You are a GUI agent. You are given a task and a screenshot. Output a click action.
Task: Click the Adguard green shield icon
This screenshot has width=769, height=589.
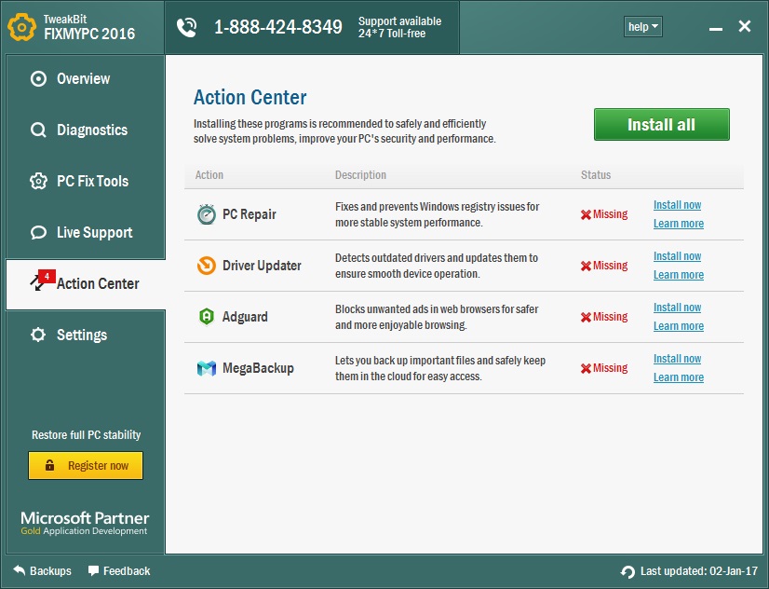pos(206,317)
